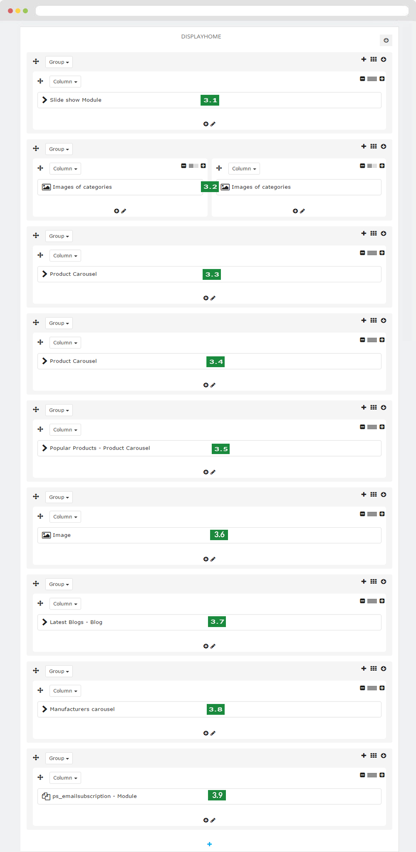Edit column containing Product Carousel 3.3

pyautogui.click(x=213, y=298)
